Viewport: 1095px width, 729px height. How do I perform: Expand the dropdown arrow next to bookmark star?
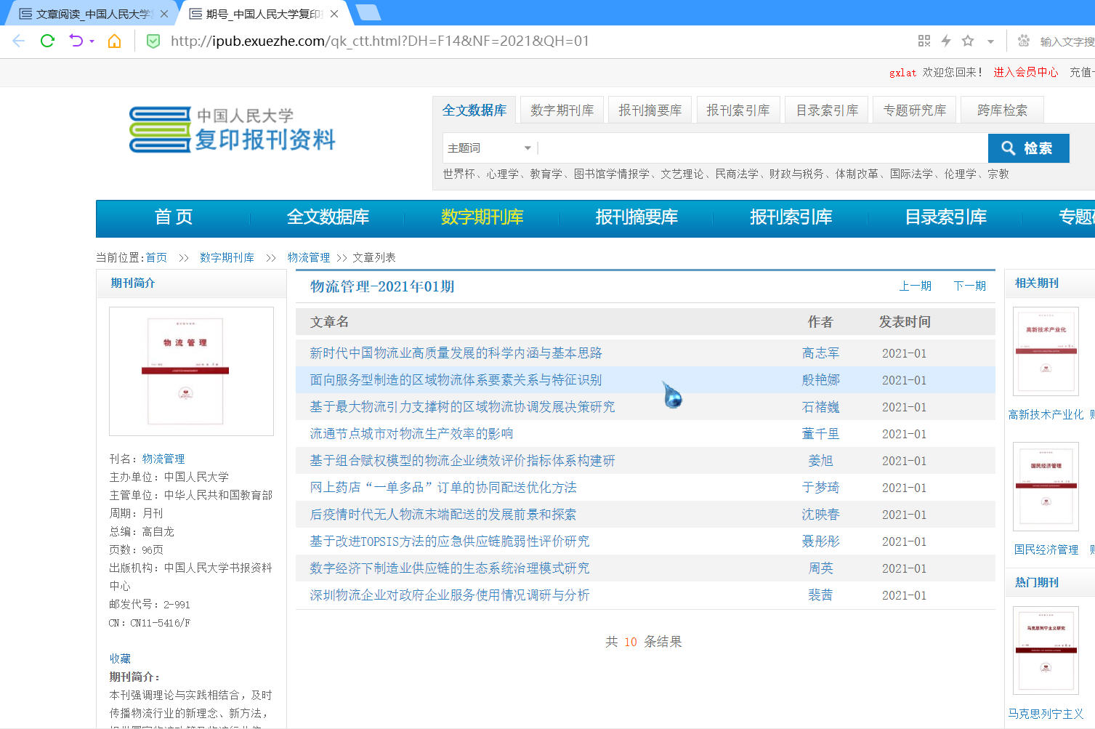(x=990, y=41)
